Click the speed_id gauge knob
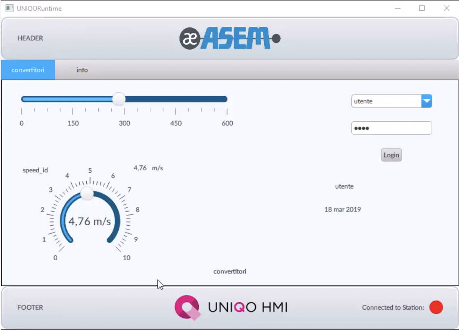 click(x=87, y=193)
